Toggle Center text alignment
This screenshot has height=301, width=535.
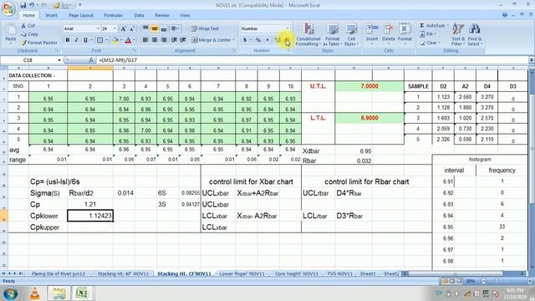155,40
